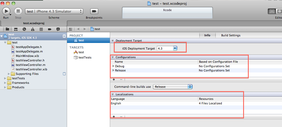Show the Search navigator
Image resolution: width=282 pixels, height=127 pixels.
tap(24, 29)
